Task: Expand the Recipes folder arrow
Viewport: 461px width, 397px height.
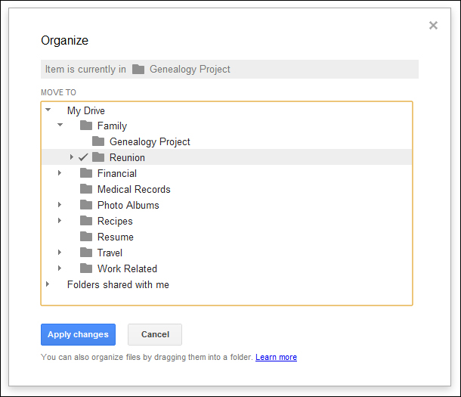Action: pos(60,221)
